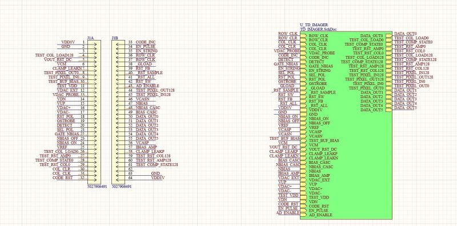Select VREF label at J1A pin 25
This screenshot has height=226, width=457.
[62, 147]
